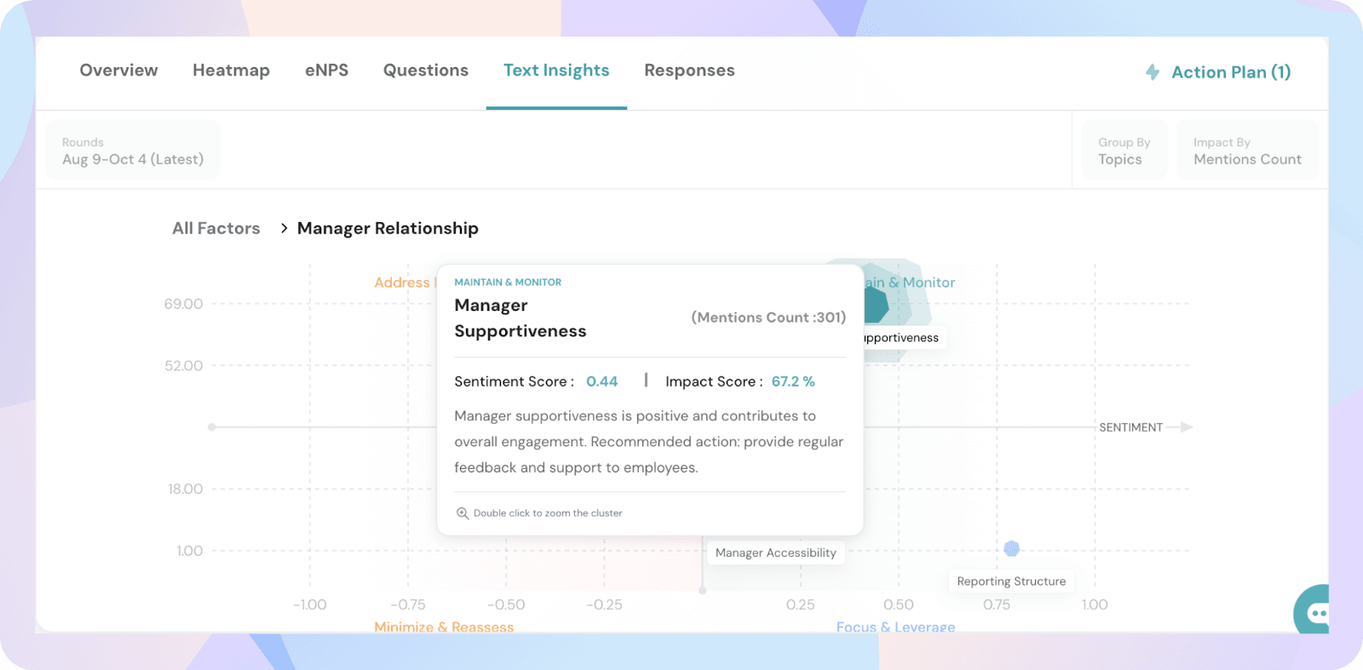Viewport: 1363px width, 670px height.
Task: Click the Manager Accessibility cluster label
Action: (x=775, y=553)
